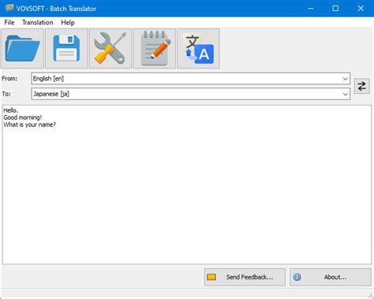Start translation with the translate icon
Viewport: 374px width, 299px height.
click(198, 49)
